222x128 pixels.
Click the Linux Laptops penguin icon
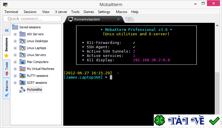(22, 48)
